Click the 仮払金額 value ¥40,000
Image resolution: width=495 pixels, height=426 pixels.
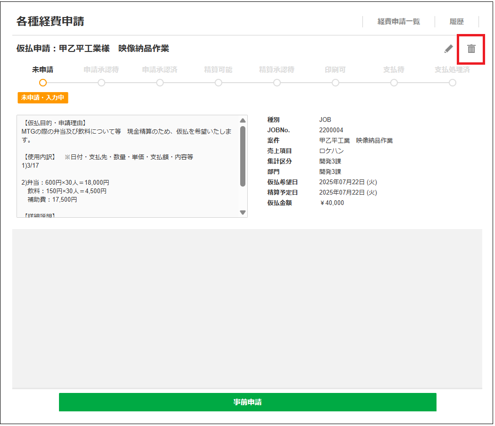click(332, 203)
